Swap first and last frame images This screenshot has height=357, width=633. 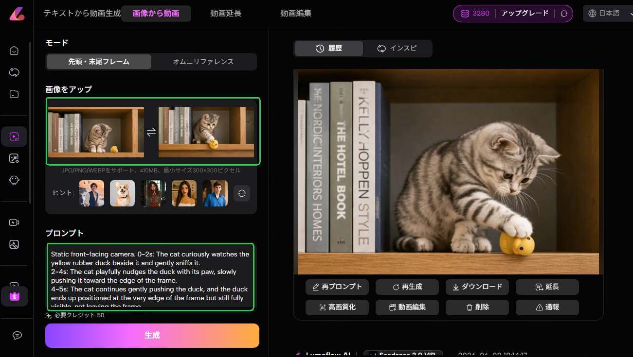pos(151,132)
